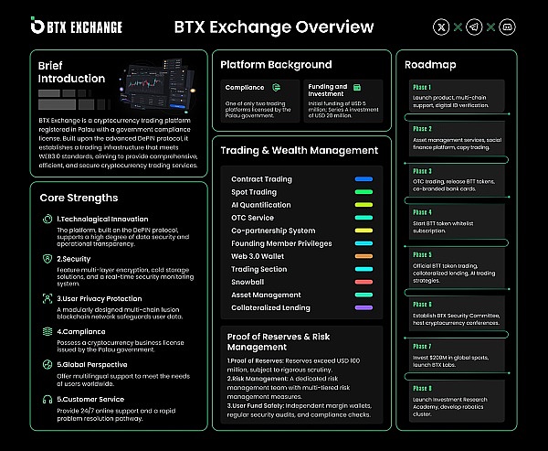Screen dimensions: 548x451
Task: Click the Phase 6 roadmap label
Action: (x=422, y=305)
